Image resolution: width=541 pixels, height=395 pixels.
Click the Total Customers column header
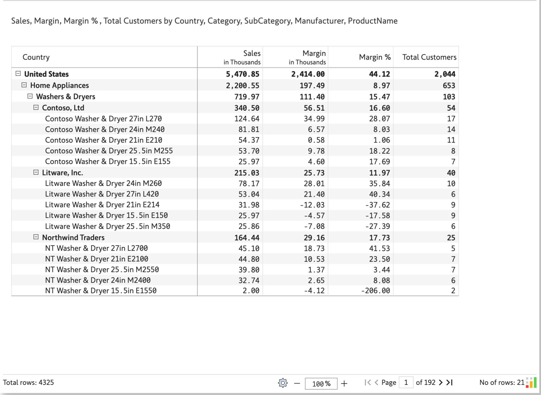coord(426,57)
